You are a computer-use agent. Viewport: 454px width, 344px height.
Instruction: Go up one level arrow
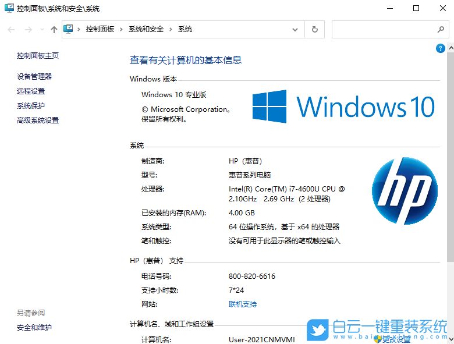(54, 30)
